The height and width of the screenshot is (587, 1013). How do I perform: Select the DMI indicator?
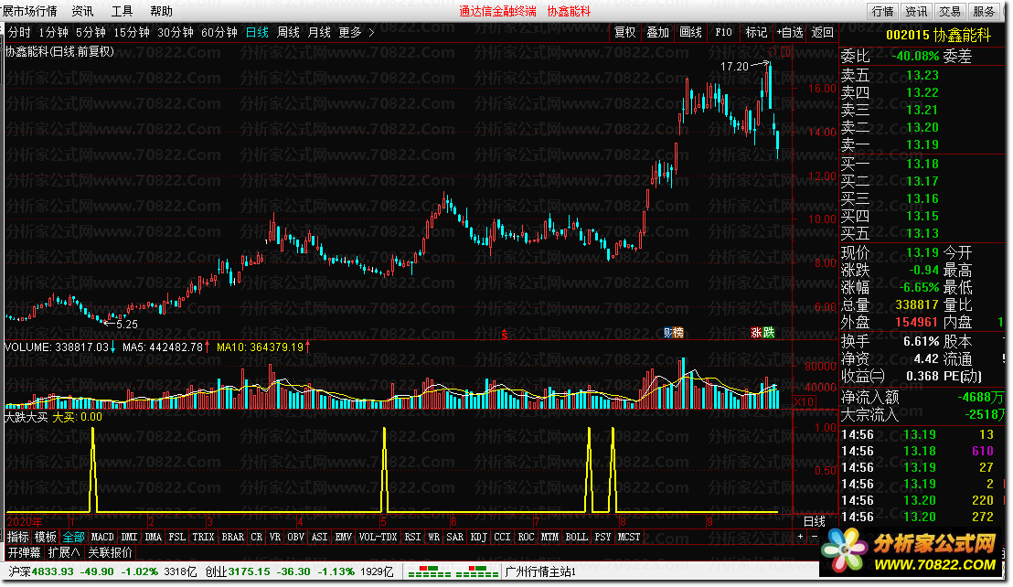[130, 537]
